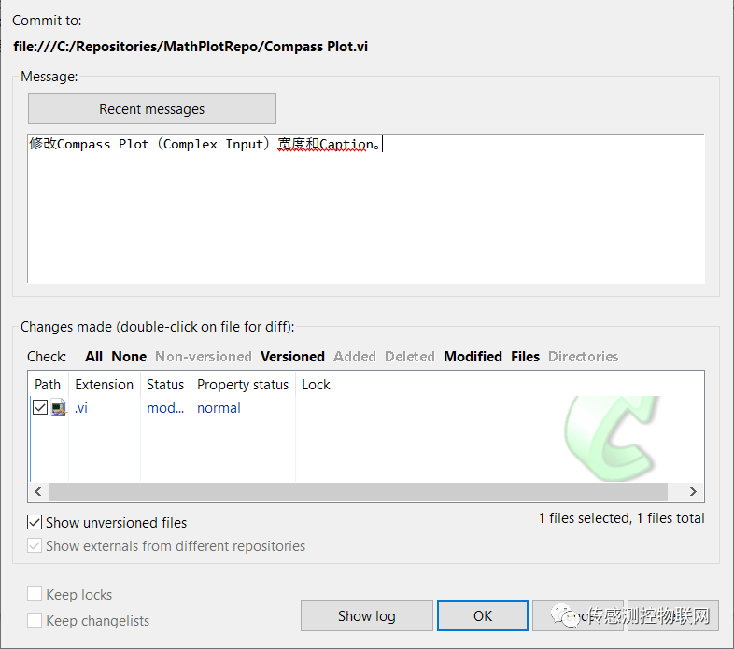Sort by Property status column
This screenshot has width=734, height=649.
(x=243, y=385)
